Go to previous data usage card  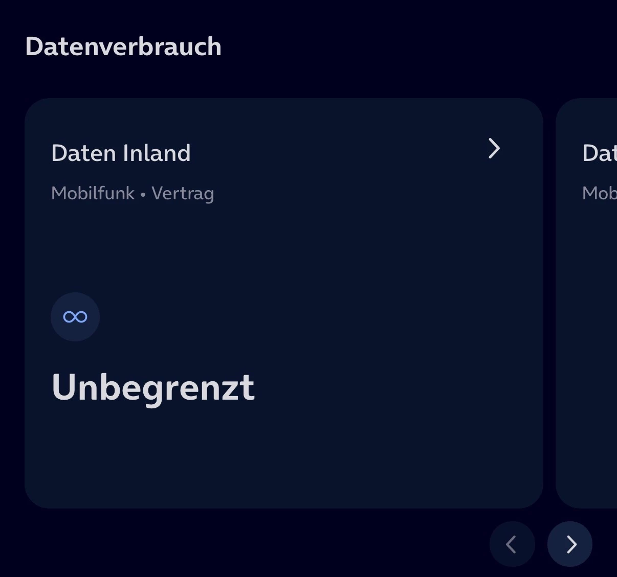pyautogui.click(x=512, y=544)
